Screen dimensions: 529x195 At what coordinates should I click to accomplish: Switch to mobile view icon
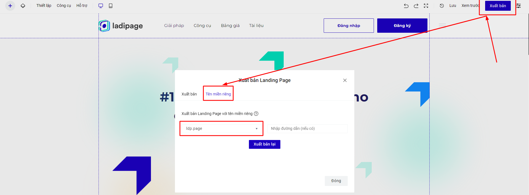click(111, 6)
